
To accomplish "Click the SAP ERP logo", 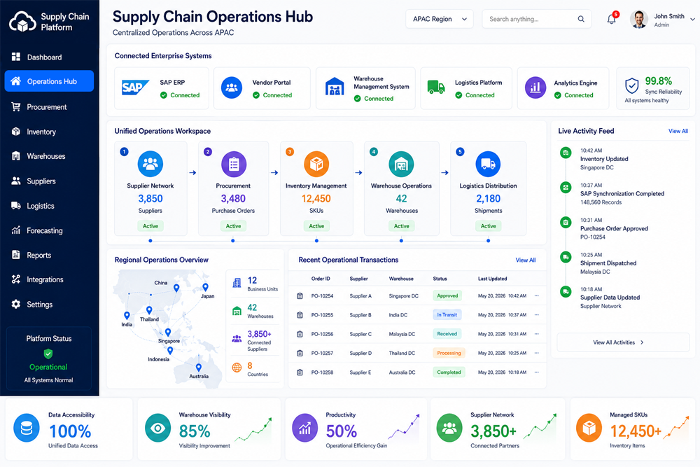I will 135,88.
